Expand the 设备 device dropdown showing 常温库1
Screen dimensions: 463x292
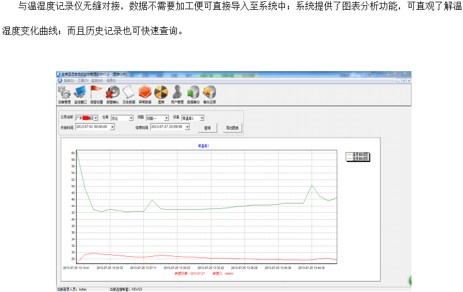pyautogui.click(x=202, y=118)
